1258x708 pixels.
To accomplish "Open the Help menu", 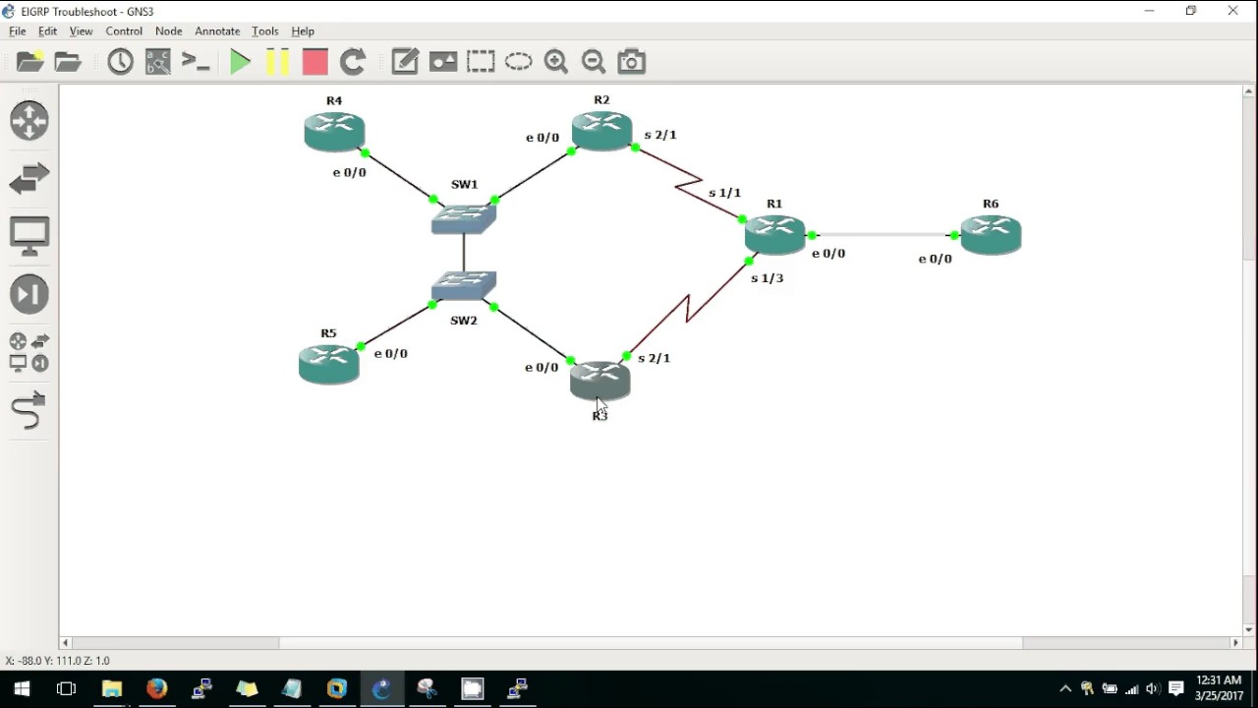I will pyautogui.click(x=303, y=31).
